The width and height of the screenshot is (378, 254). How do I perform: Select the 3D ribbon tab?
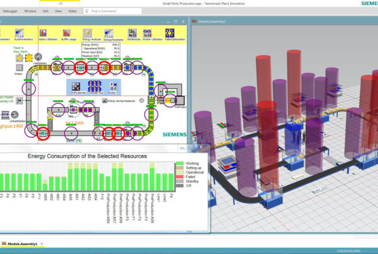pyautogui.click(x=60, y=4)
